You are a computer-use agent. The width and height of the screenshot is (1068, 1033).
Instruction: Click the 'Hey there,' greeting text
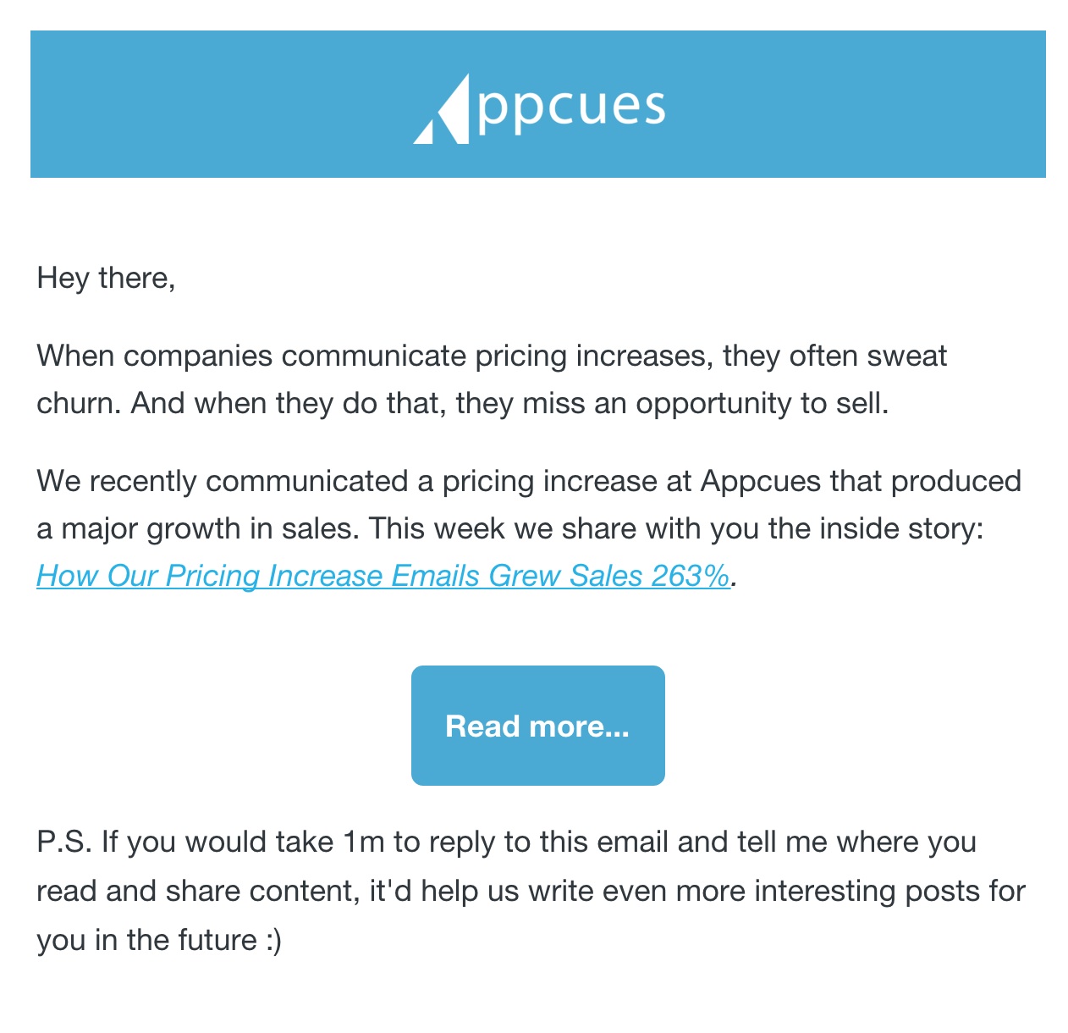tap(106, 278)
